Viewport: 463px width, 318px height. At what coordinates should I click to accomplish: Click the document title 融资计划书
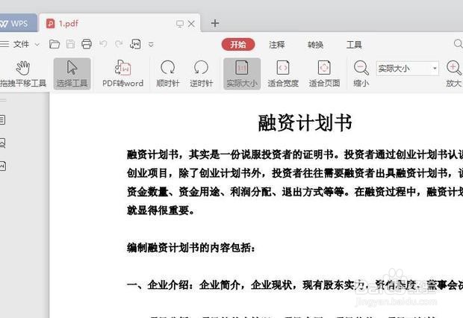pos(305,123)
